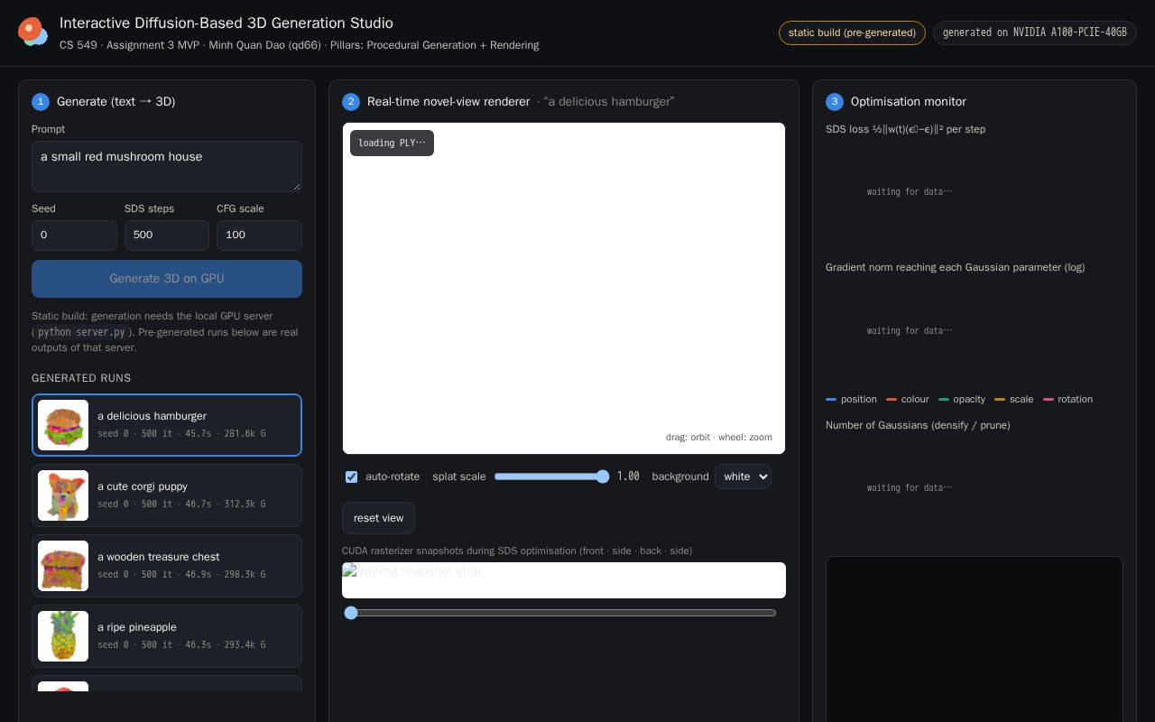The height and width of the screenshot is (722, 1155).
Task: Click the "Real-time novel-view renderer" title
Action: (x=448, y=102)
